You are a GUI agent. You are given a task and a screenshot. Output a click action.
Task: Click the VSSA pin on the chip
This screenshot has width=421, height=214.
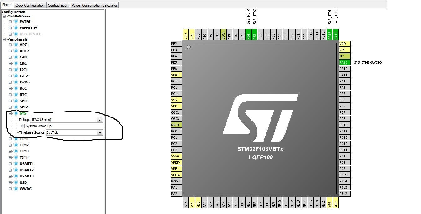[x=176, y=156]
